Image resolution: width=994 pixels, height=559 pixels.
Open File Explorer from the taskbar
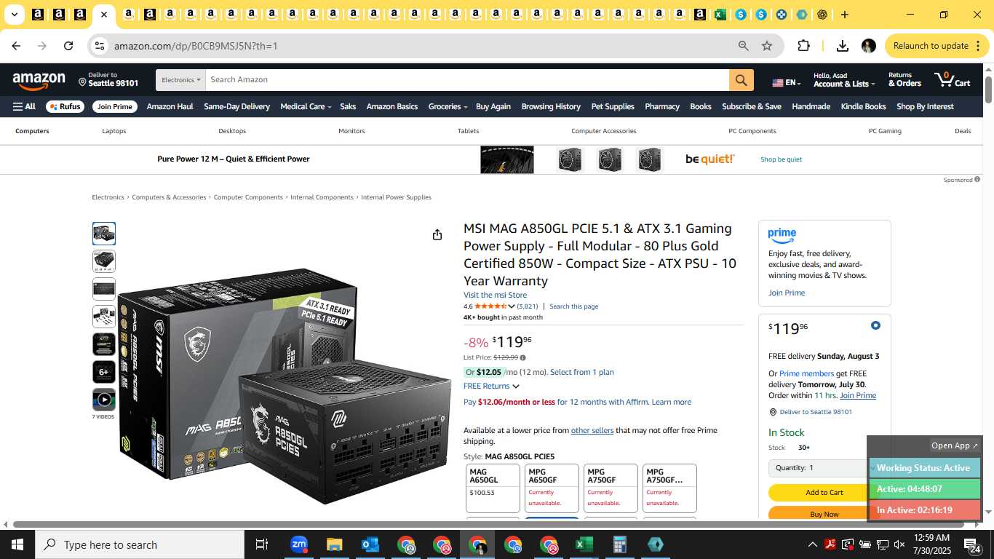click(335, 544)
